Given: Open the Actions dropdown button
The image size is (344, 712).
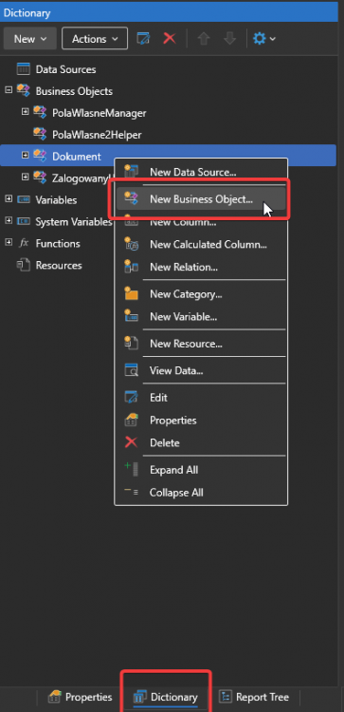Looking at the screenshot, I should 94,39.
